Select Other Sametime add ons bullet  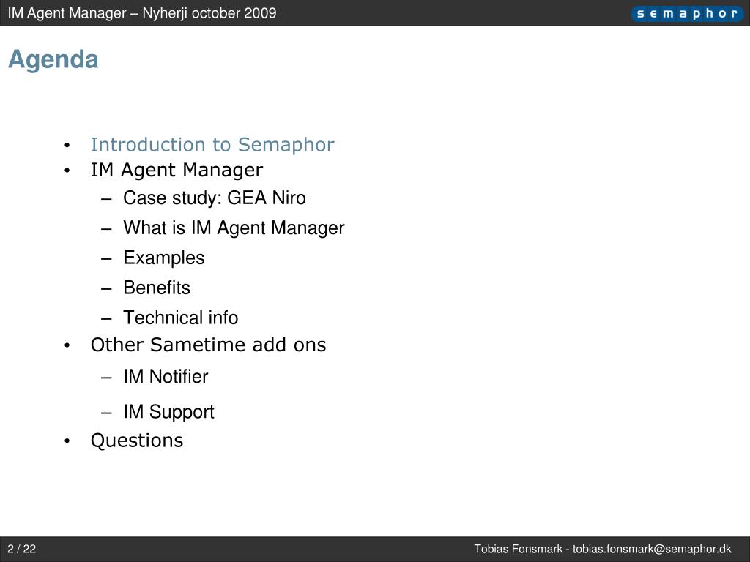coord(208,345)
